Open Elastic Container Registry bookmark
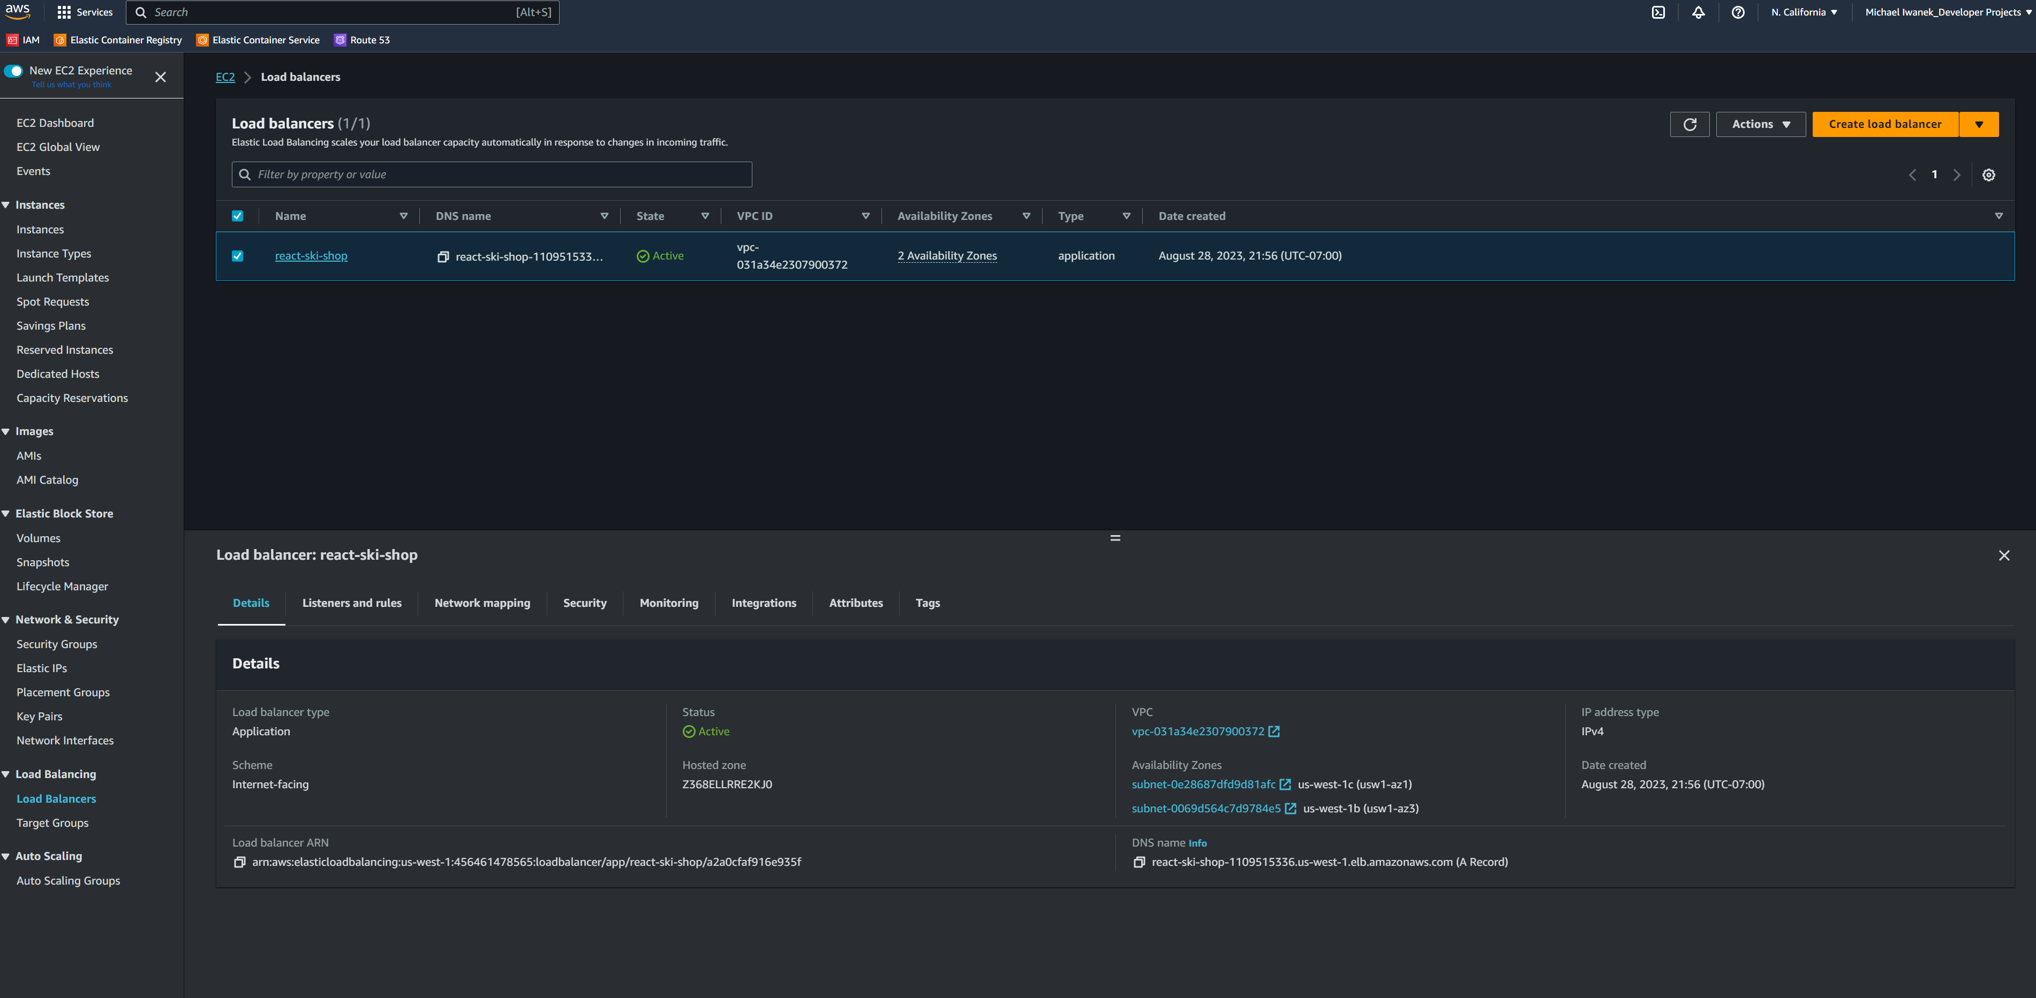 (118, 40)
